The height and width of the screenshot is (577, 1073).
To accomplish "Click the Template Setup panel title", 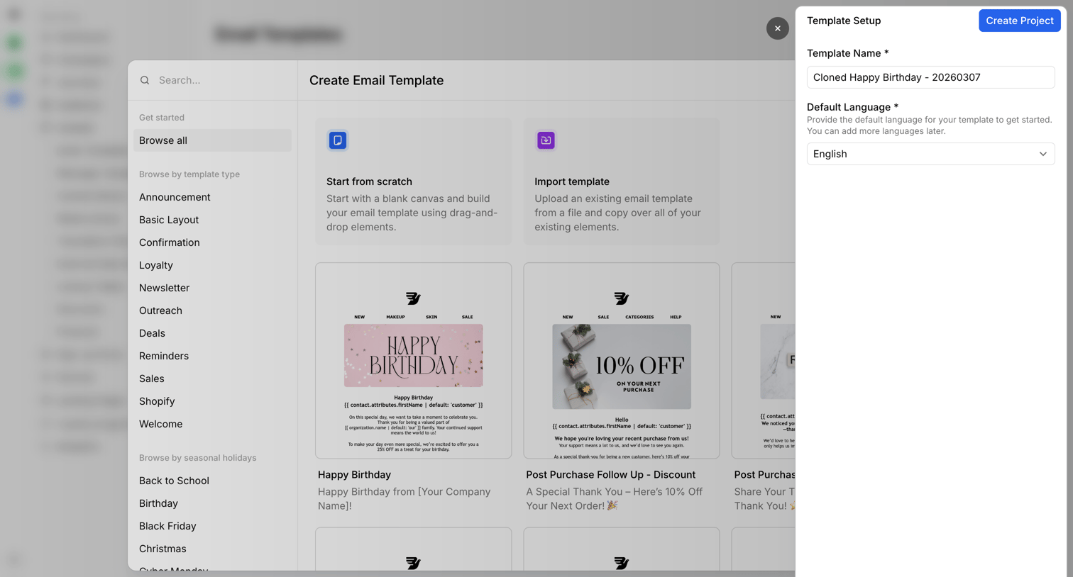I will click(x=844, y=21).
